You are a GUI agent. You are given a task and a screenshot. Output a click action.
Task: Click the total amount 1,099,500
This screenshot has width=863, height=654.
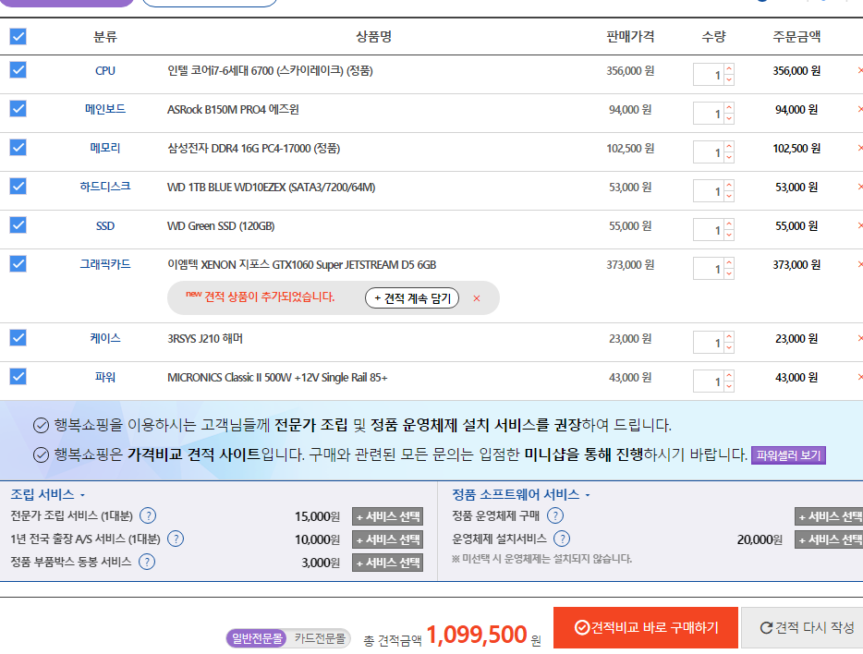point(477,635)
